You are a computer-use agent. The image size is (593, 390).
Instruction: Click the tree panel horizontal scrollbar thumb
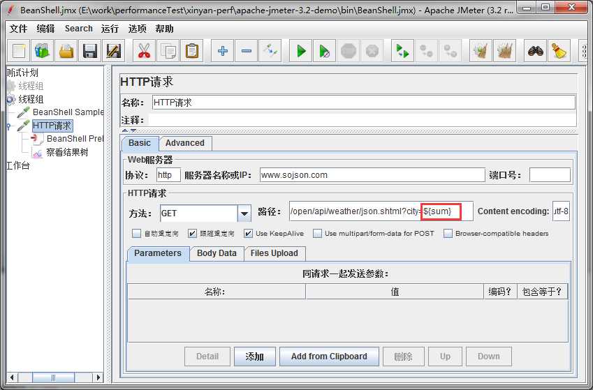tap(53, 377)
